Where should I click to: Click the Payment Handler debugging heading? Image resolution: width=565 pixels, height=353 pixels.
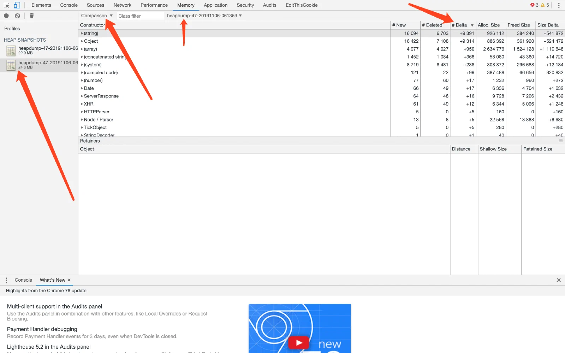click(x=42, y=329)
